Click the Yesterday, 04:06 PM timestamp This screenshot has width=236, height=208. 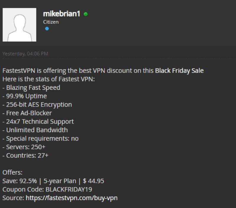tap(25, 54)
